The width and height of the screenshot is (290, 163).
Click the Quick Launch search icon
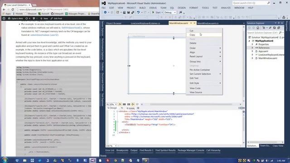point(269,3)
